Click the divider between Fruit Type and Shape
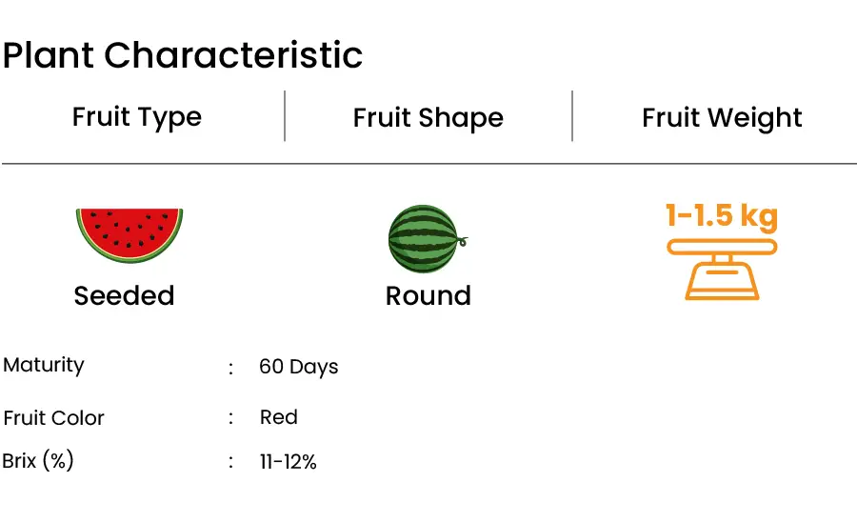 click(x=285, y=116)
